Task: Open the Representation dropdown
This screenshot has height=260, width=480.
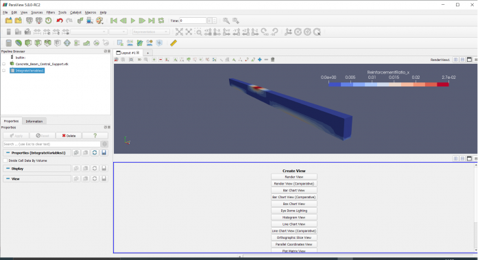Action: point(151,32)
